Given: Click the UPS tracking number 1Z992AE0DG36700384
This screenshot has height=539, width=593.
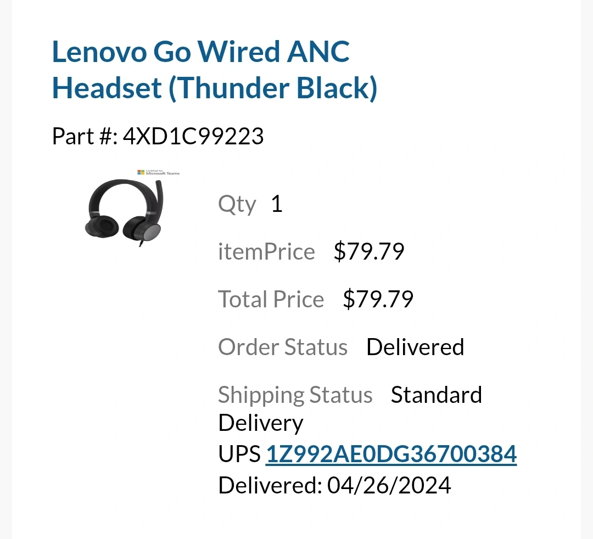Looking at the screenshot, I should (391, 453).
